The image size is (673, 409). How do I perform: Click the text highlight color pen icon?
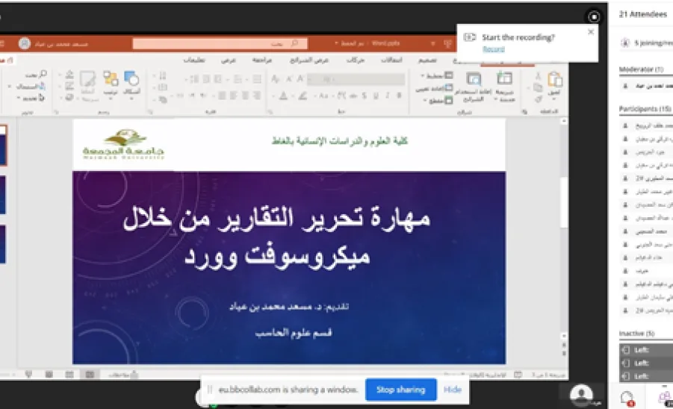click(303, 96)
